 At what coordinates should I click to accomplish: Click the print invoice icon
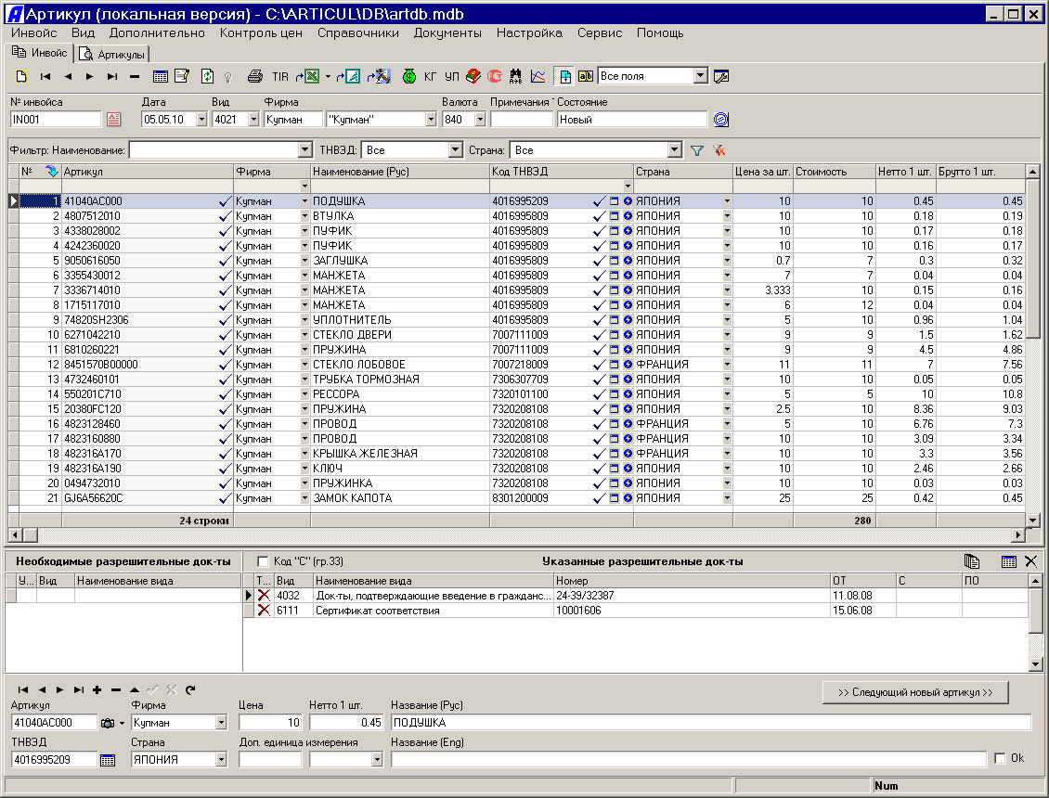(255, 76)
